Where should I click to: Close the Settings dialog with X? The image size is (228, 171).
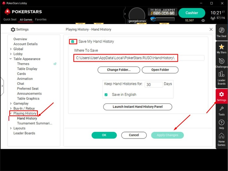point(211,29)
